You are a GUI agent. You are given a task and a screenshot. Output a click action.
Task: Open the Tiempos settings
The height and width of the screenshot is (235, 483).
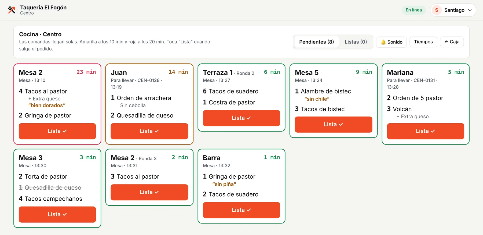[x=423, y=42]
